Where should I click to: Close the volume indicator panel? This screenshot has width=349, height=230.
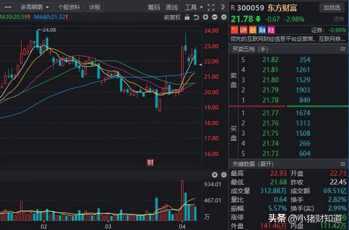[x=215, y=175]
